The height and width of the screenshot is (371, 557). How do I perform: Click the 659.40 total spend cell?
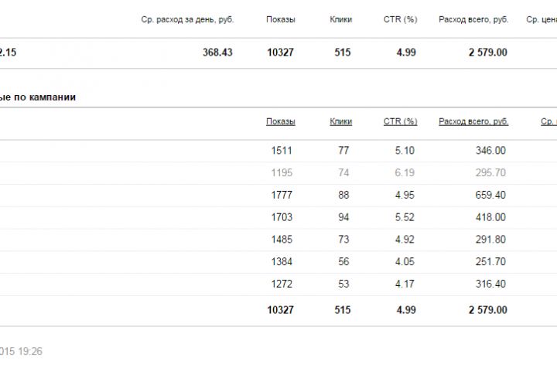490,196
